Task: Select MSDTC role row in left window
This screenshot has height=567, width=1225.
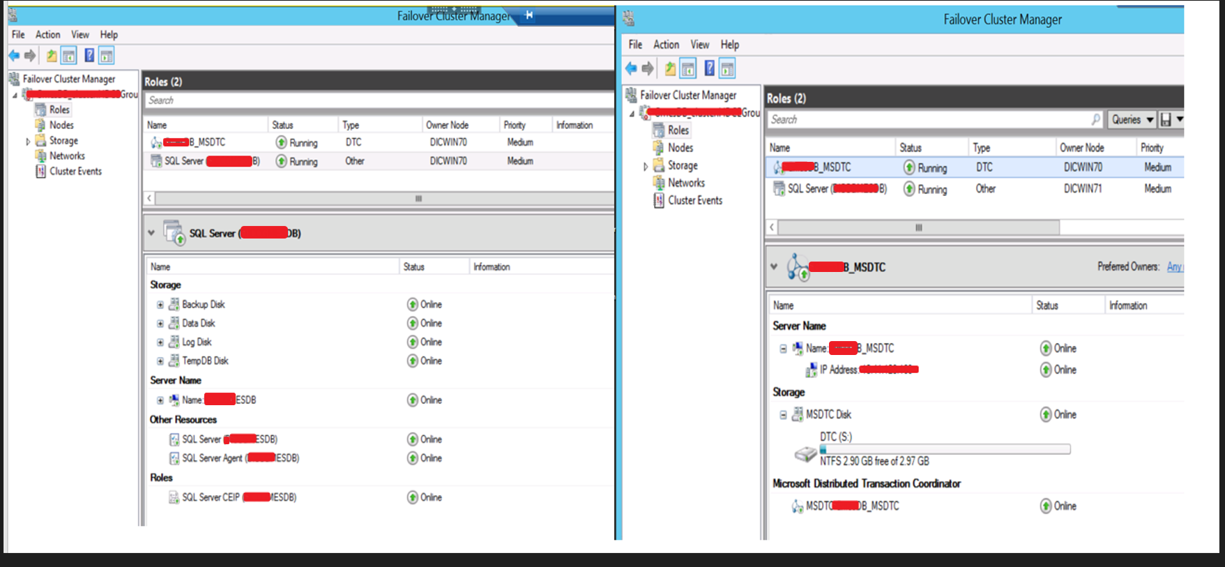Action: pyautogui.click(x=378, y=142)
